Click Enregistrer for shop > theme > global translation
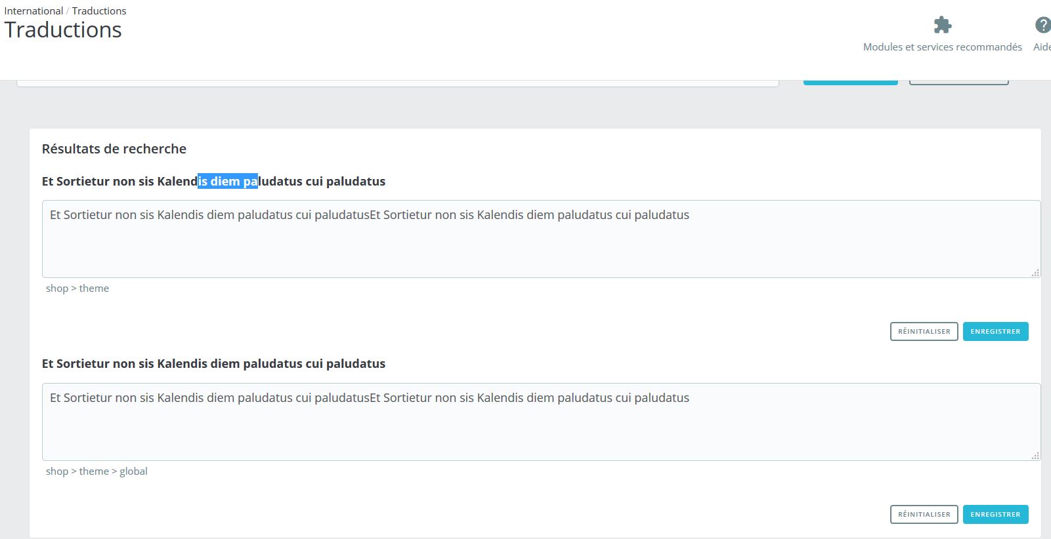1051x539 pixels. click(x=995, y=514)
